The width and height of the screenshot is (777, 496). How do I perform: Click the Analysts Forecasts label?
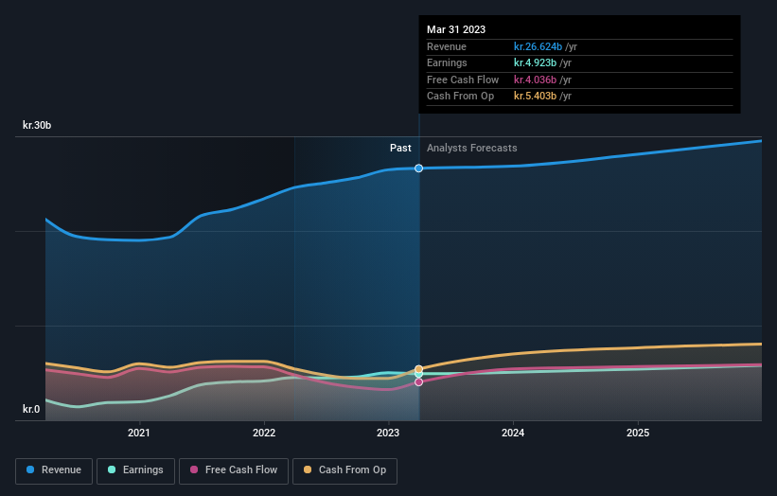click(x=471, y=149)
